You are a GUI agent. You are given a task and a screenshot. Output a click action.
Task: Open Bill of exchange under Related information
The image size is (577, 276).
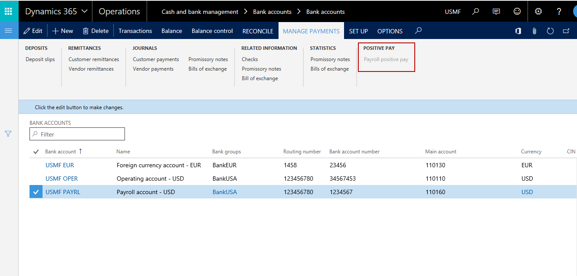[x=260, y=78]
